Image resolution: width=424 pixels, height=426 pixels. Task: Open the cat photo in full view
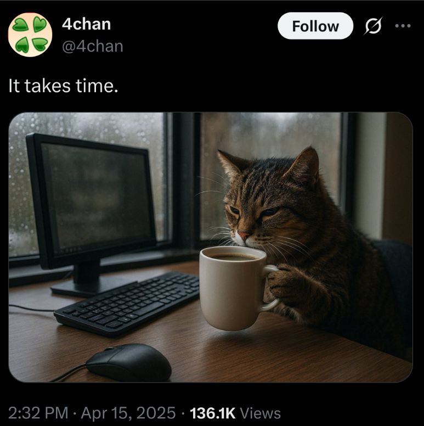[211, 247]
